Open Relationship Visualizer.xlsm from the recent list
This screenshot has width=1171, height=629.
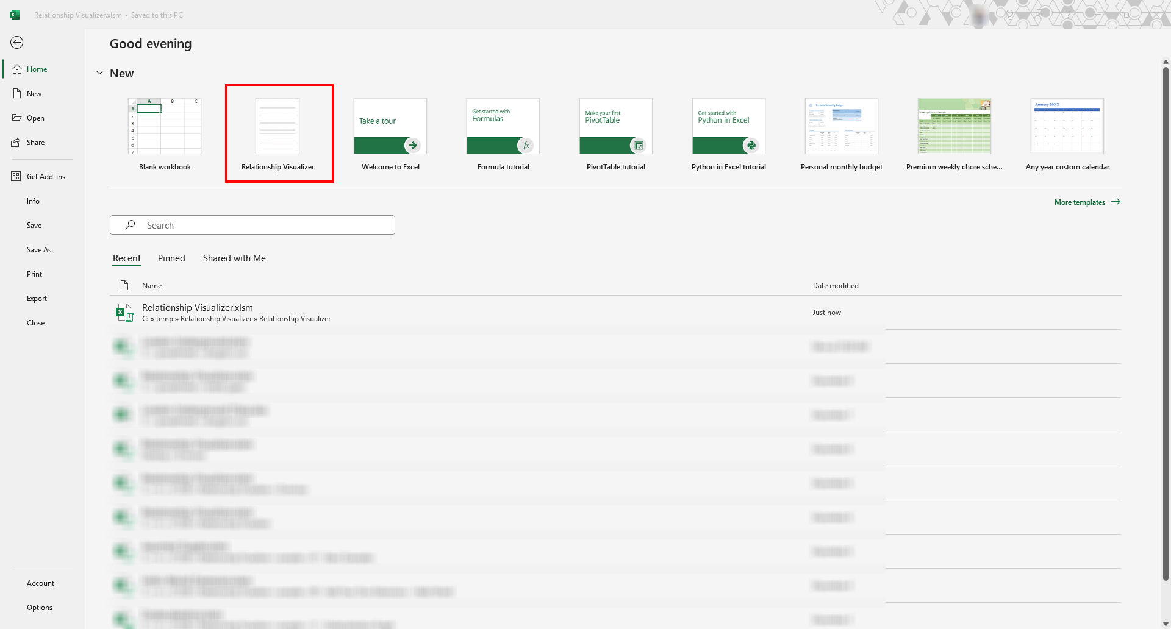[197, 308]
